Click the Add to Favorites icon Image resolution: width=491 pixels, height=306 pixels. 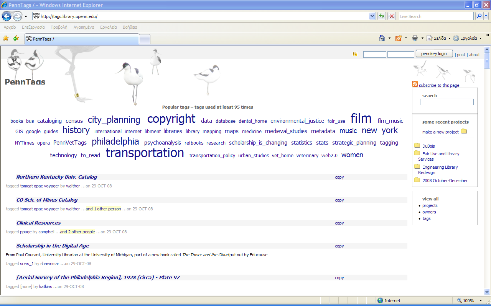(16, 38)
